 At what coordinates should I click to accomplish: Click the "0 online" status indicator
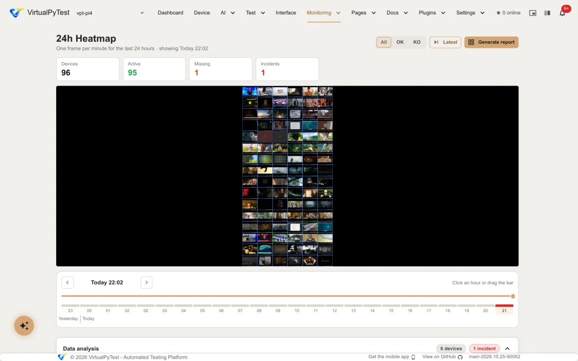pyautogui.click(x=509, y=13)
